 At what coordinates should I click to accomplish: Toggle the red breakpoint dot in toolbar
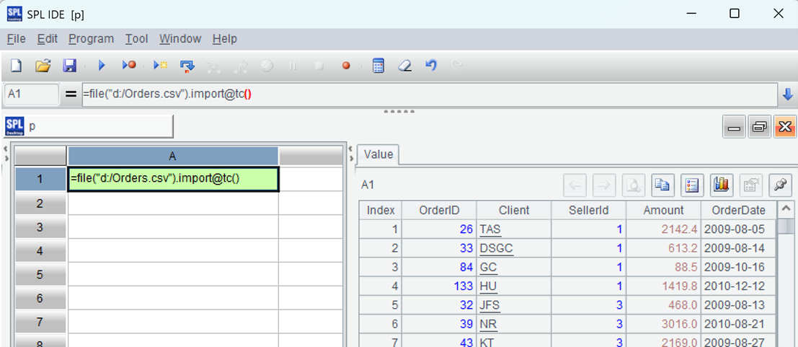(x=346, y=66)
